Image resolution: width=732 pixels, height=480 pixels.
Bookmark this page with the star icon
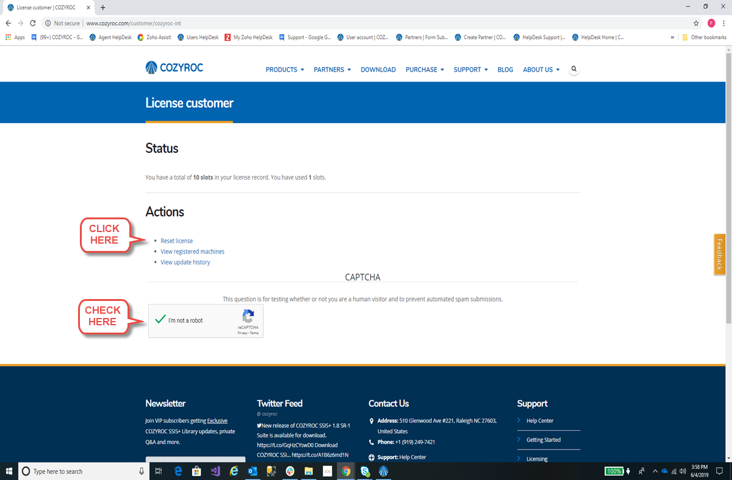pyautogui.click(x=696, y=23)
